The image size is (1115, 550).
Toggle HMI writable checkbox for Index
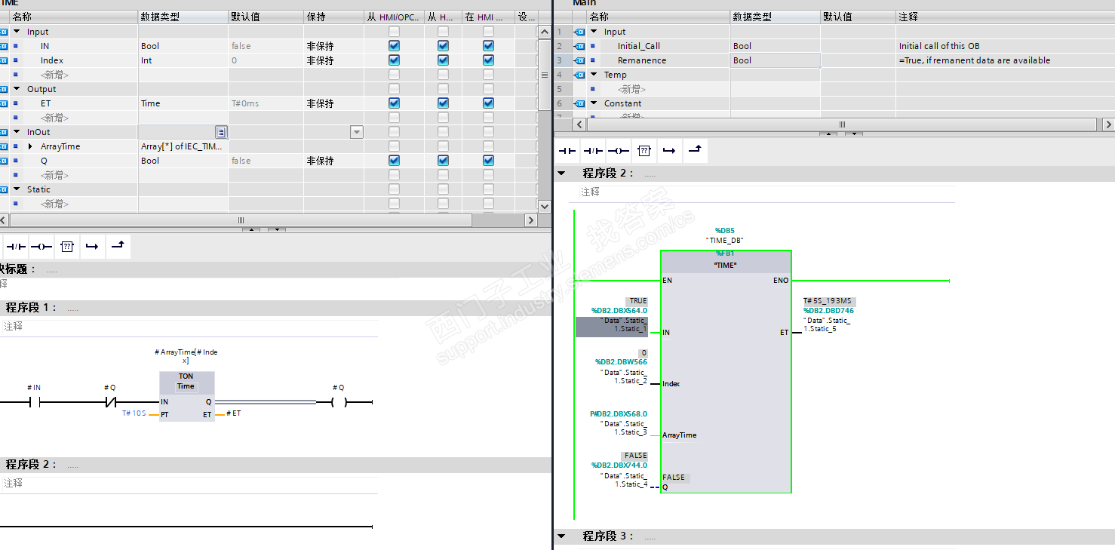click(x=443, y=60)
